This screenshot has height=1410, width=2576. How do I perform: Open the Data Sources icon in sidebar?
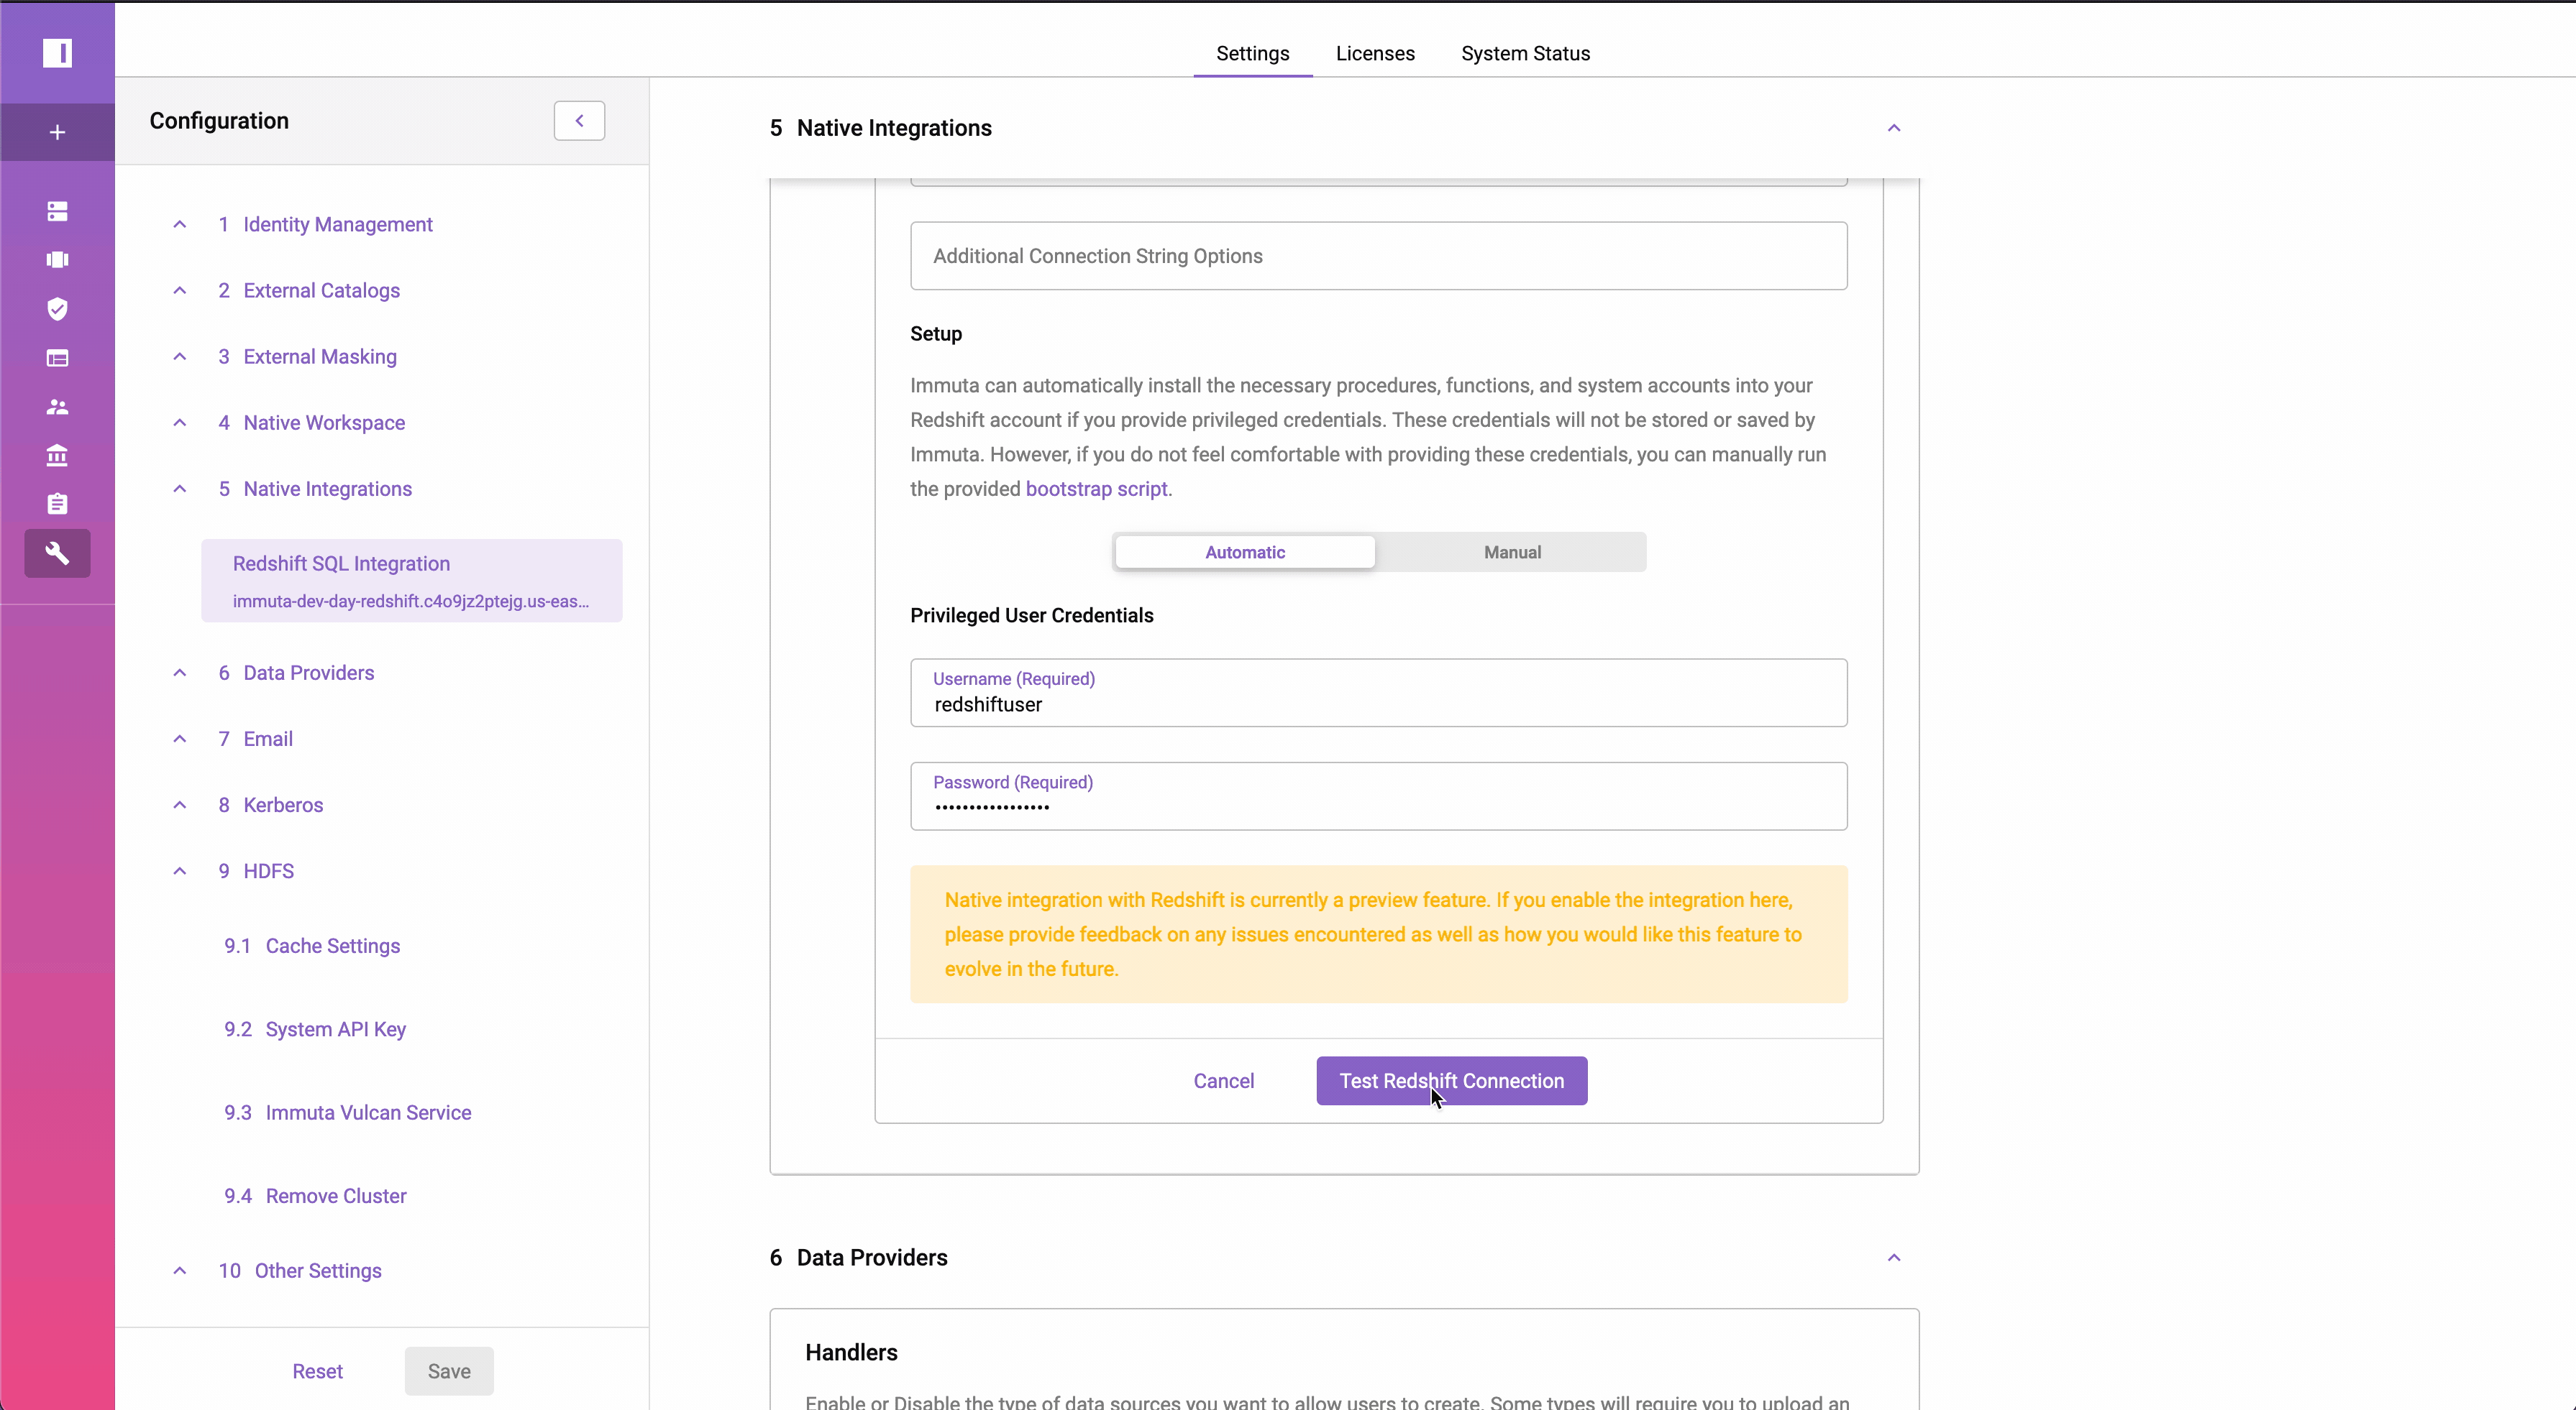(57, 211)
